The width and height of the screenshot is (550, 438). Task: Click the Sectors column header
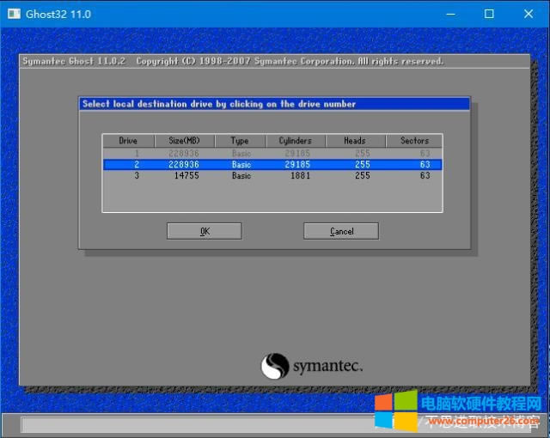point(414,141)
